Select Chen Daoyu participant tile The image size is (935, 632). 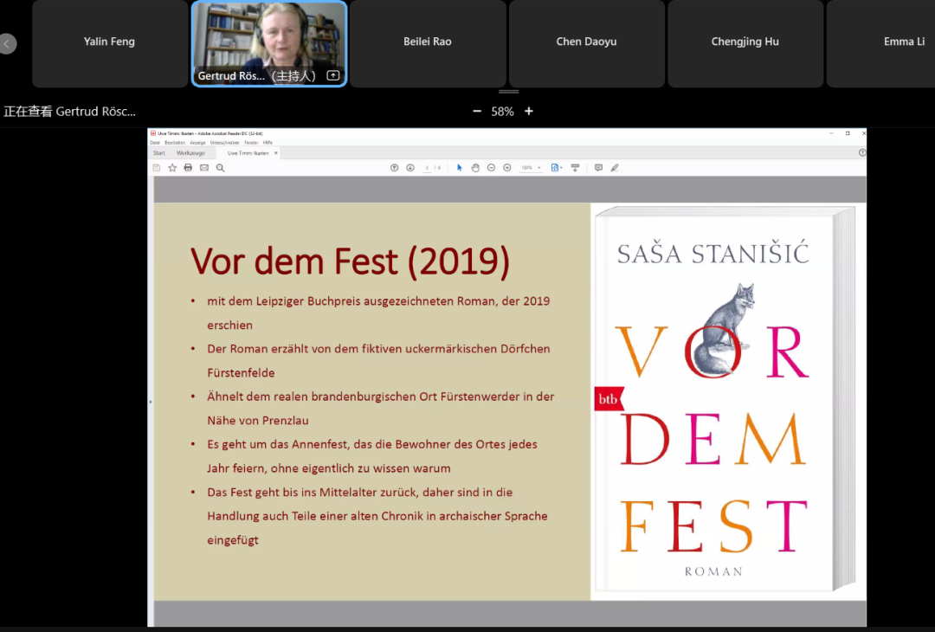pyautogui.click(x=587, y=43)
